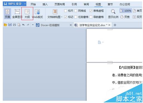Open the 审阅 ribbon tab
Viewport: 143px width, 103px height.
pos(86,4)
